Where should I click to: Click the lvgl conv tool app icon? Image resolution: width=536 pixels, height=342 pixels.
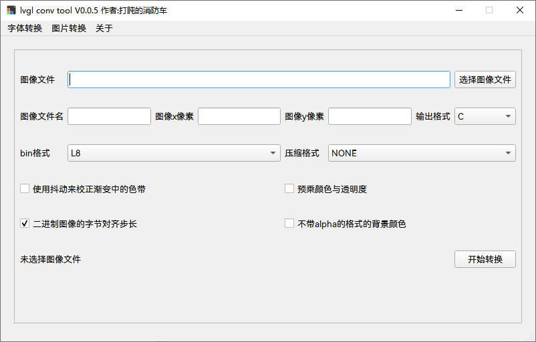point(11,10)
